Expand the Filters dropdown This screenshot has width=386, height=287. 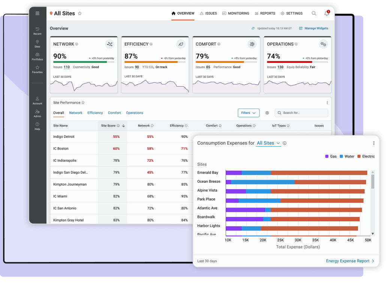[248, 113]
